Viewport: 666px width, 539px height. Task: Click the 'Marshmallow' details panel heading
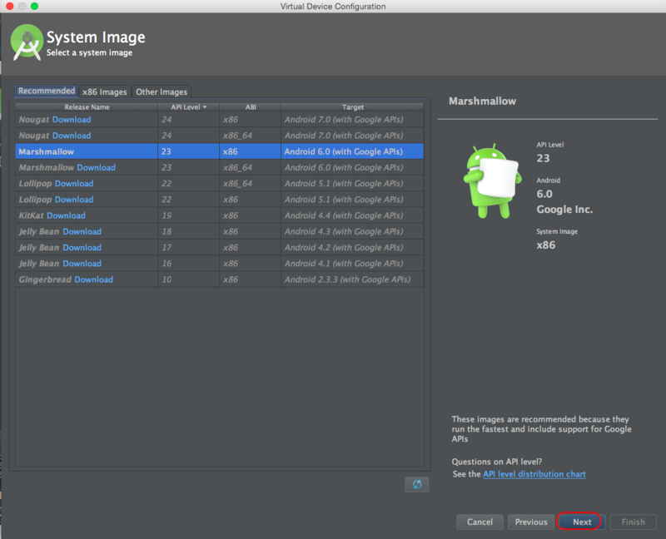(x=483, y=101)
